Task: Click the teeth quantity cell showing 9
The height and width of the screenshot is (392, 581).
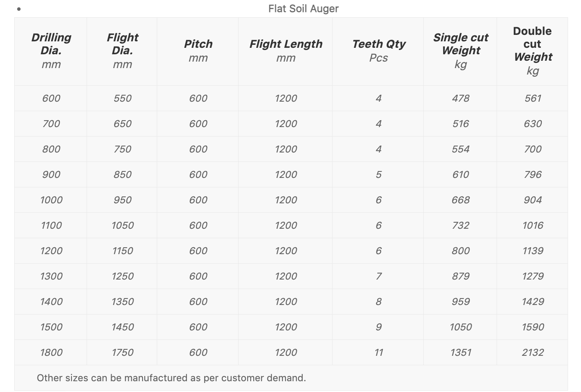Action: pyautogui.click(x=379, y=327)
